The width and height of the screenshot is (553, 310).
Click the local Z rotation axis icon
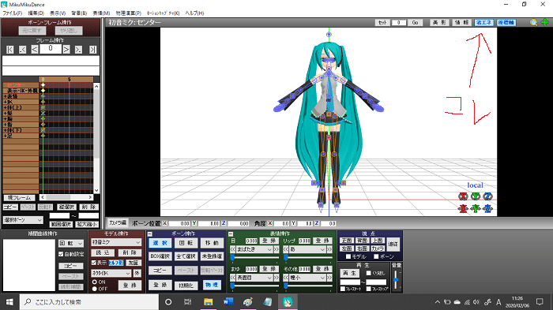click(x=487, y=196)
